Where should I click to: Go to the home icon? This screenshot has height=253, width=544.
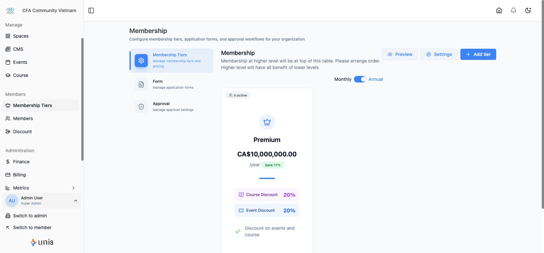tap(499, 10)
